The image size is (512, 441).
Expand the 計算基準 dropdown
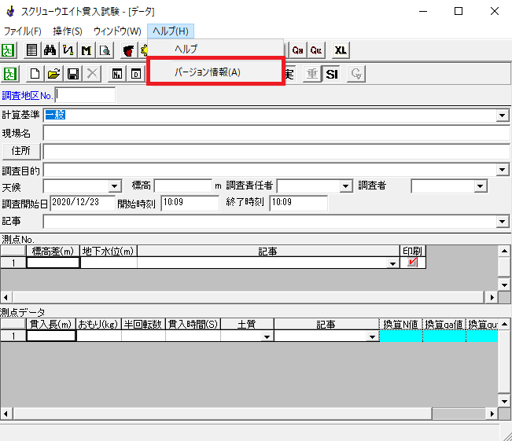pyautogui.click(x=503, y=116)
